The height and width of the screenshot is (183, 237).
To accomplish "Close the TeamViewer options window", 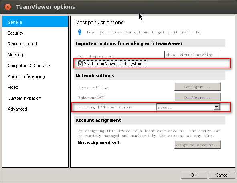I will coord(8,7).
